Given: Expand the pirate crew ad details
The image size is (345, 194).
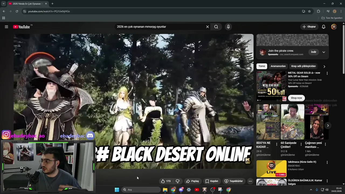Looking at the screenshot, I should [x=324, y=52].
